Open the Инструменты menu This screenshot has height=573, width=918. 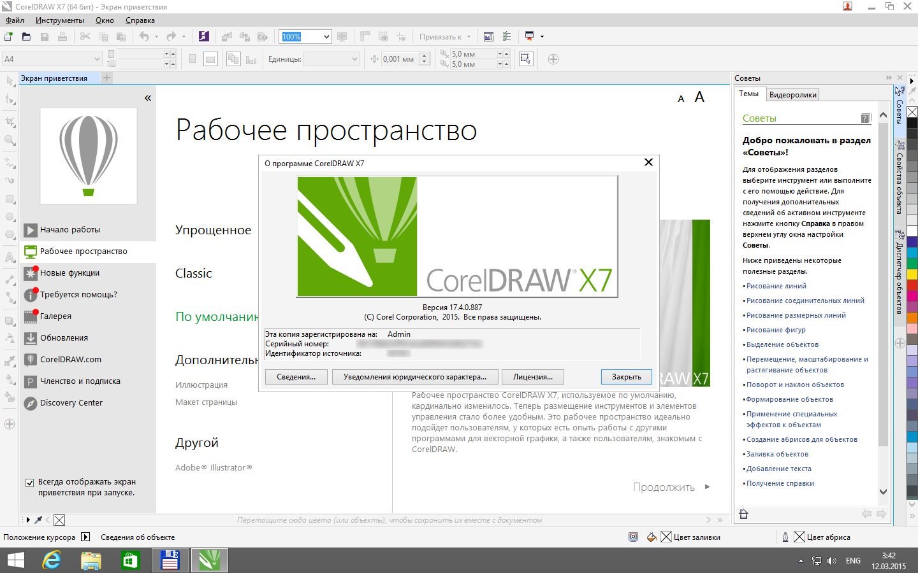click(x=60, y=20)
